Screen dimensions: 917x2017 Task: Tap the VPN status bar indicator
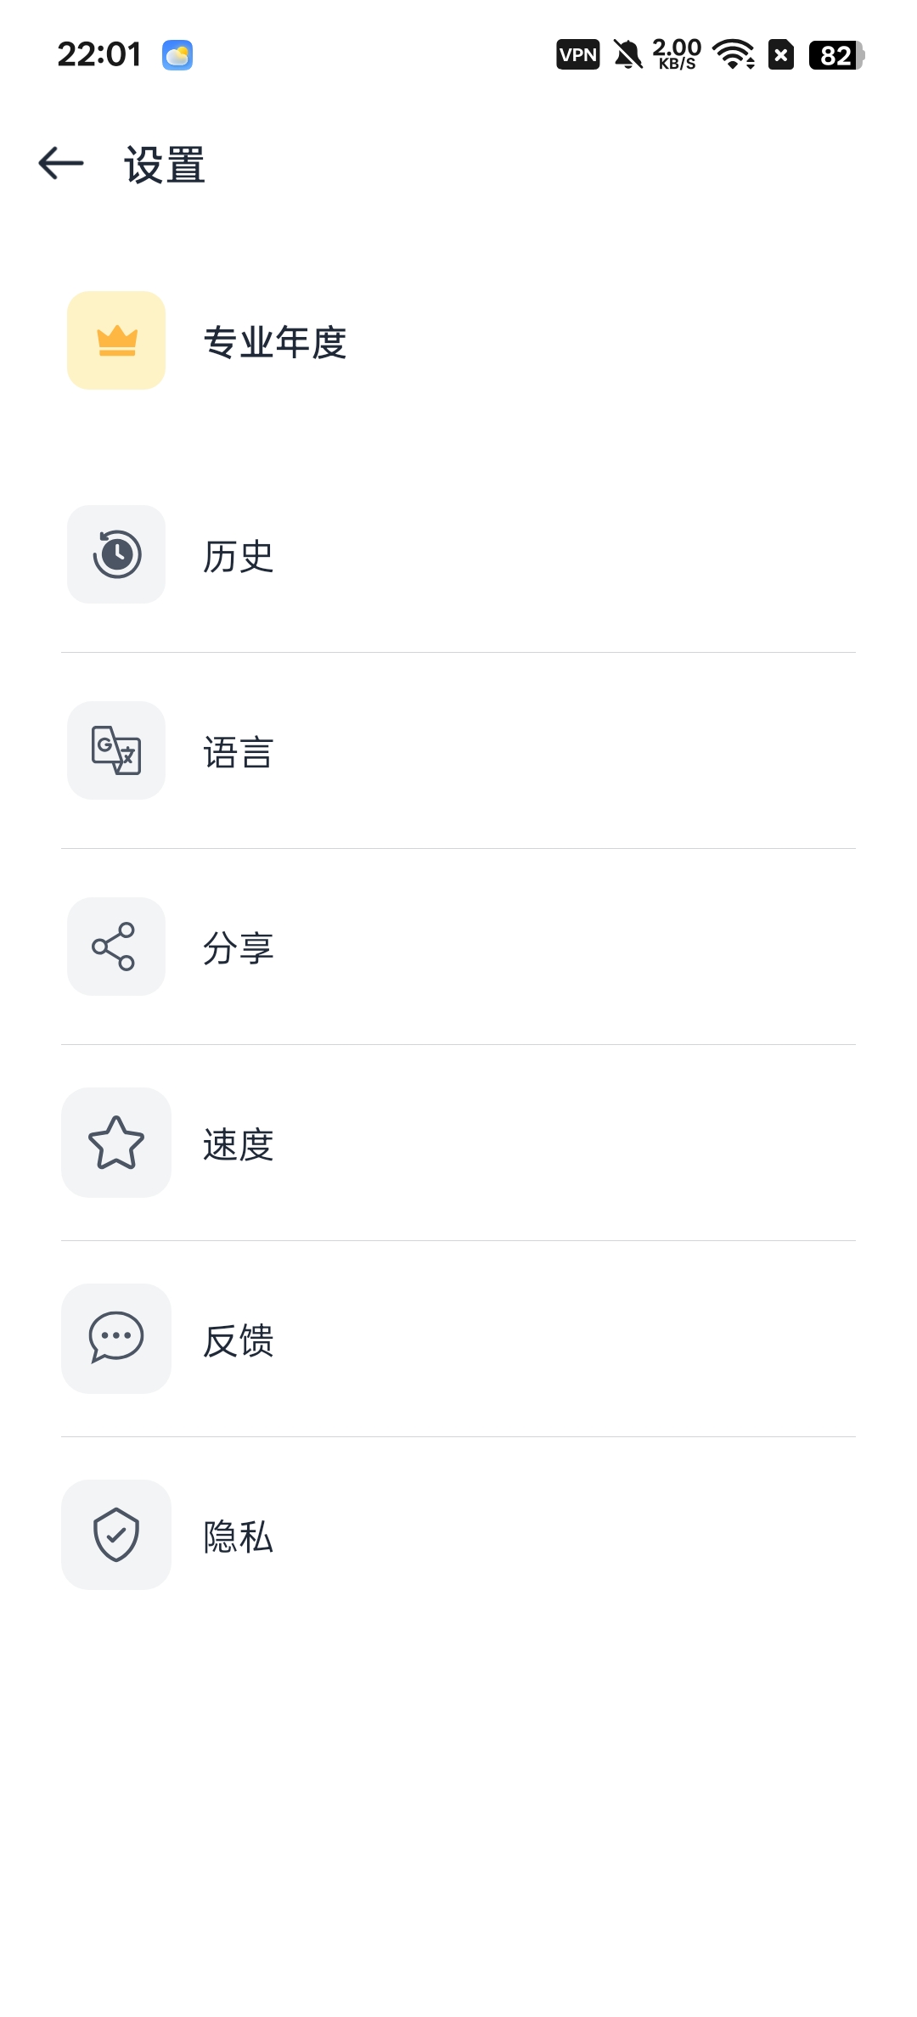pyautogui.click(x=578, y=55)
